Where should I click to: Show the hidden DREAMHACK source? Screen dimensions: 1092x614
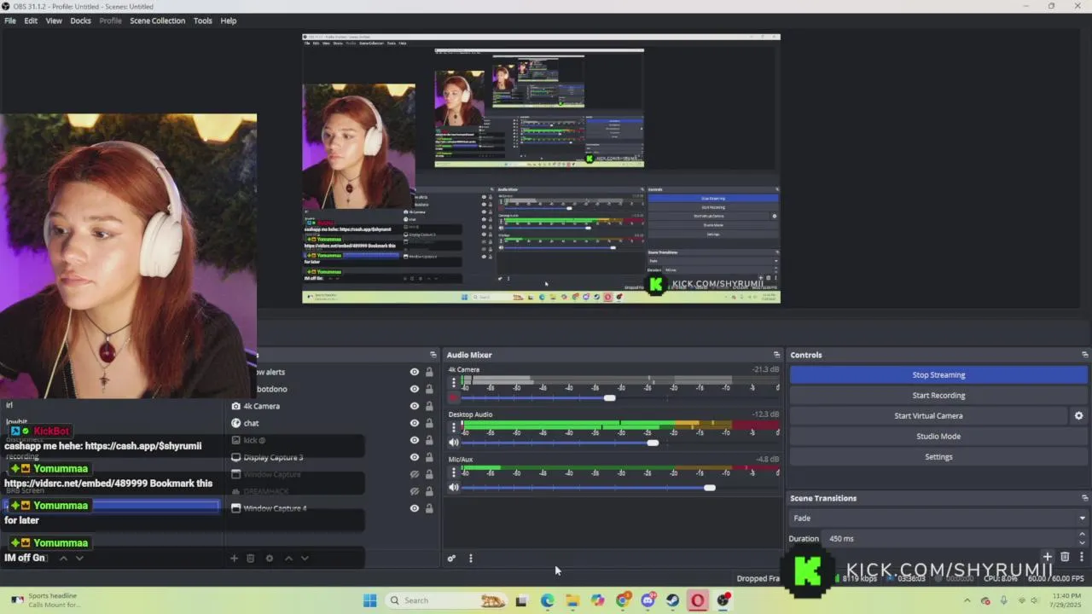pyautogui.click(x=415, y=491)
